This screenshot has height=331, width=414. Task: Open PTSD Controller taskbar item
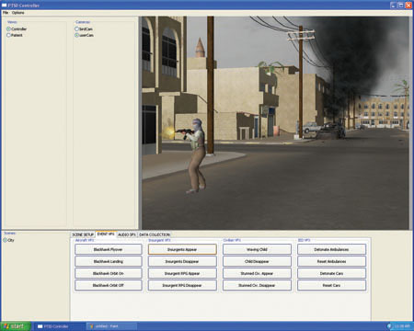[x=59, y=326]
